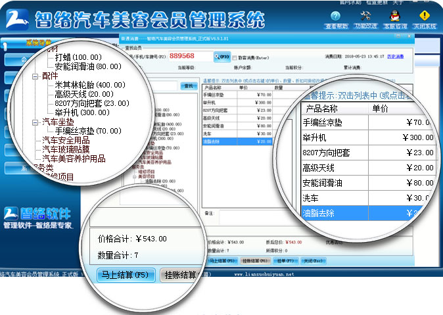Collapse the 美容项目 node in small tree
The image size is (443, 315).
point(135,176)
